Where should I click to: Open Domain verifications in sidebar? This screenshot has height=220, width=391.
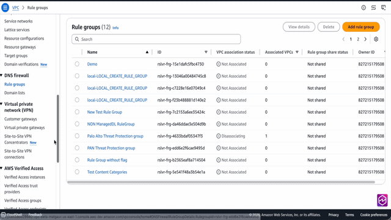point(21,64)
